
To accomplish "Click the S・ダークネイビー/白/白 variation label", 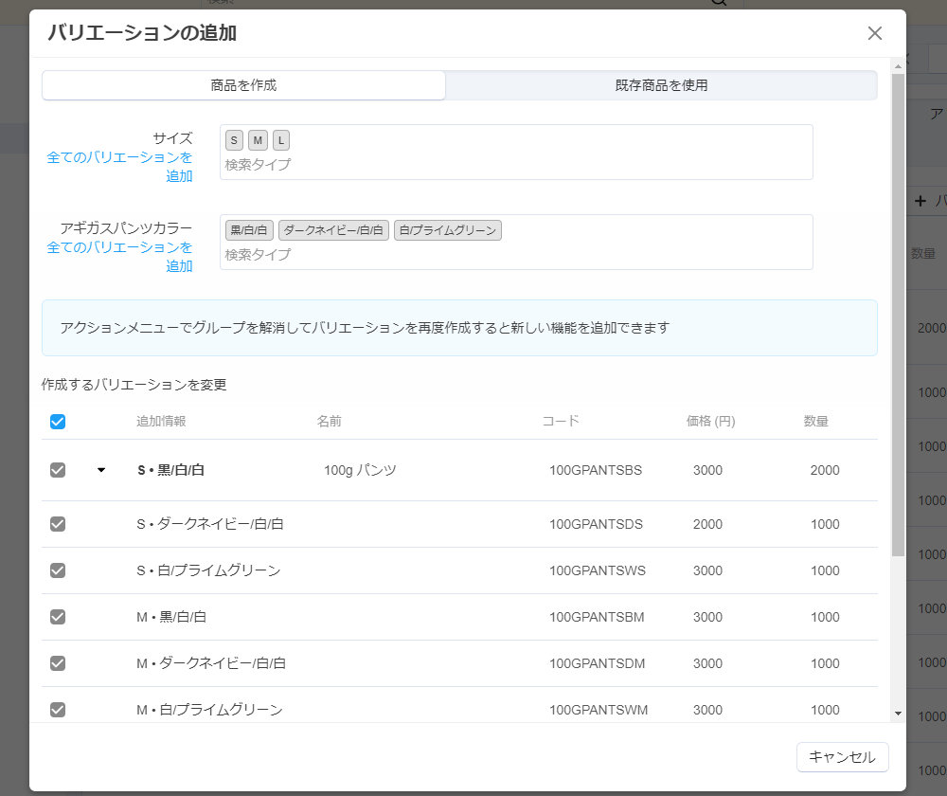I will (209, 524).
